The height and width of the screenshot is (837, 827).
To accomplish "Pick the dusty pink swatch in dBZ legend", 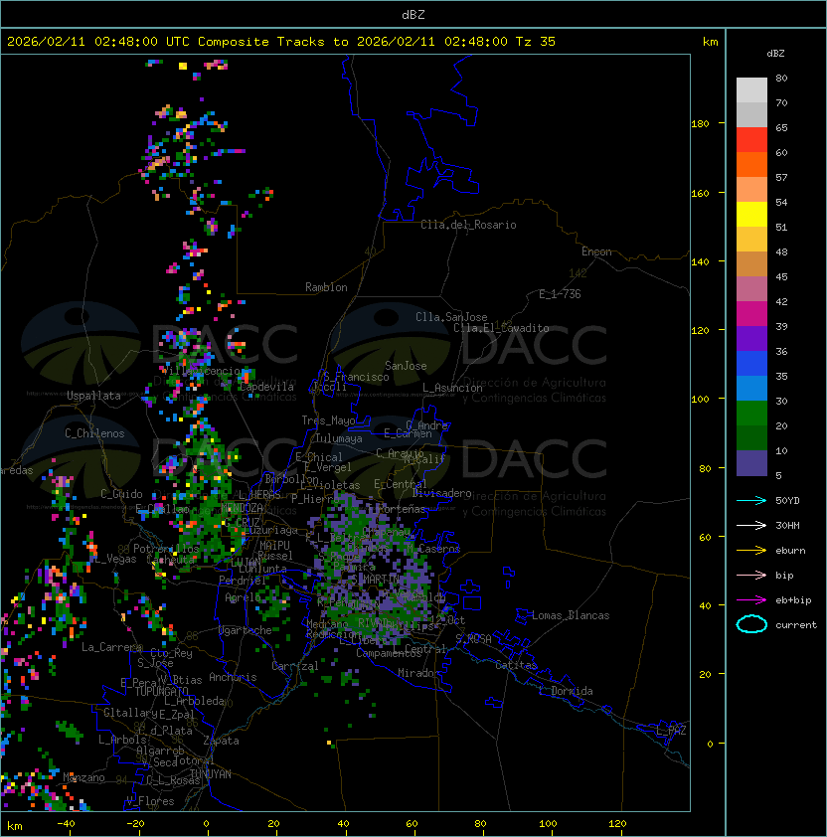I will [x=751, y=289].
